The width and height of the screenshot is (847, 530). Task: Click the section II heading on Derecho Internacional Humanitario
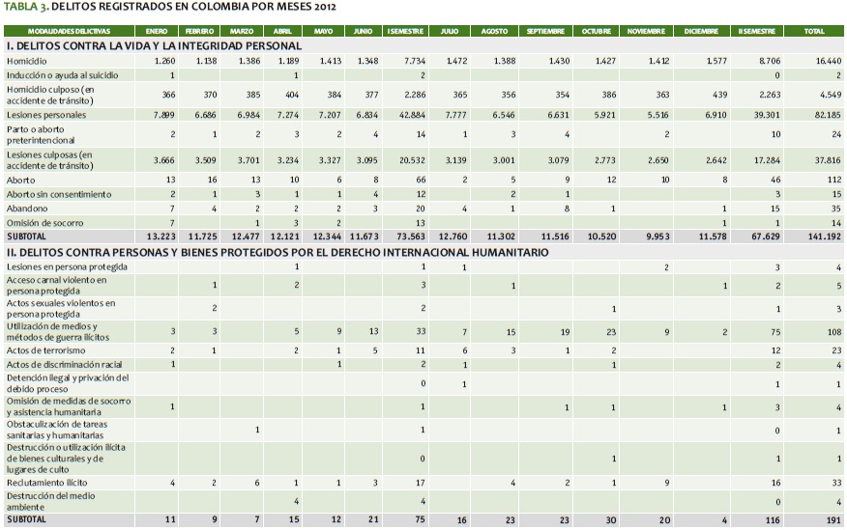277,252
